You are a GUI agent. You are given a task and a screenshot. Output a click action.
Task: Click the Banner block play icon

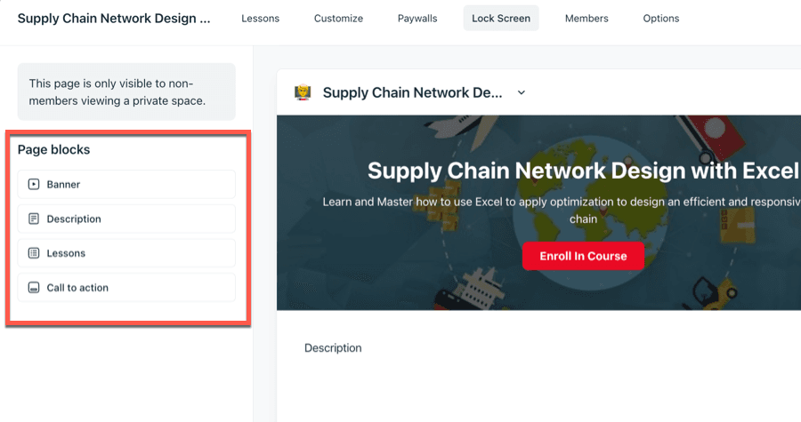(34, 185)
